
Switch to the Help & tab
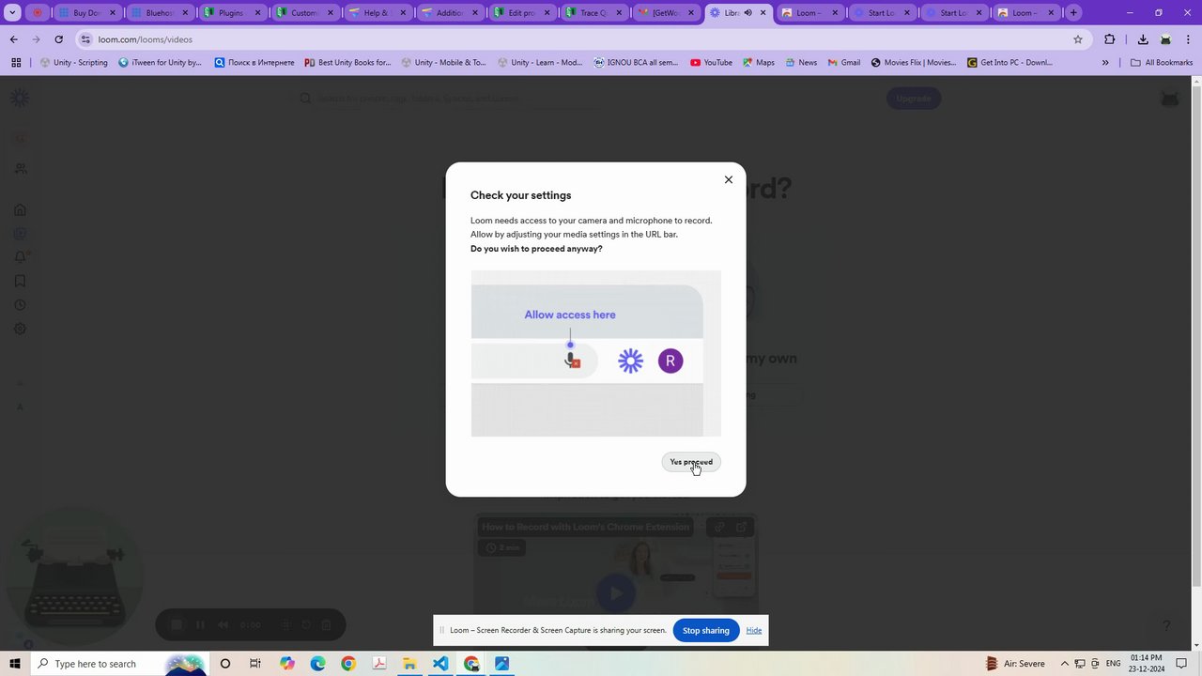378,13
